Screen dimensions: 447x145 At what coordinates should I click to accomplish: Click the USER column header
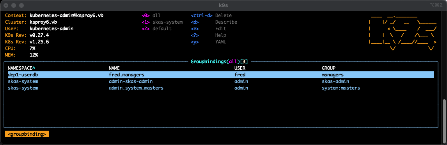(x=240, y=68)
